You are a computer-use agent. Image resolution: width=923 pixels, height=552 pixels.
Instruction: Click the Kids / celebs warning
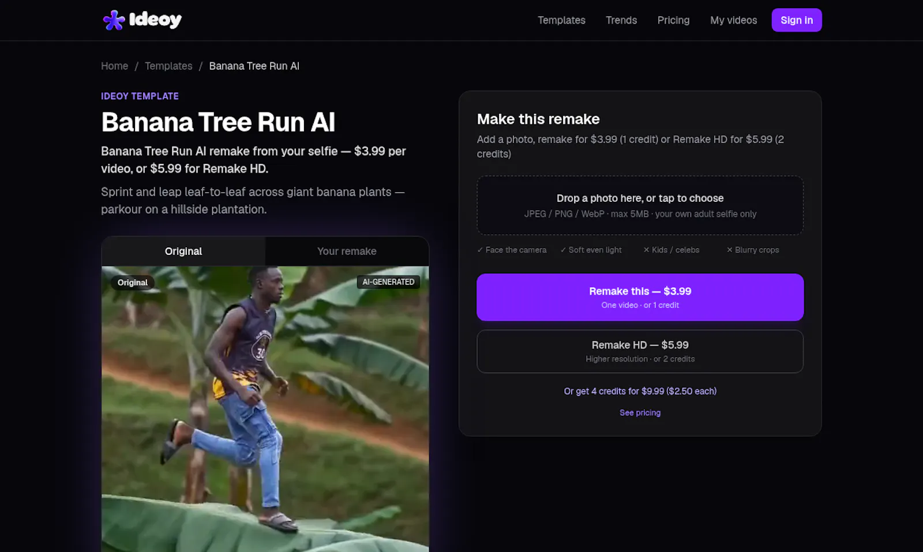(x=671, y=250)
